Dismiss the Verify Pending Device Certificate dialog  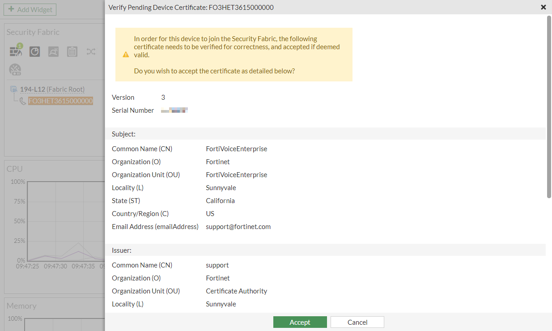click(x=543, y=7)
